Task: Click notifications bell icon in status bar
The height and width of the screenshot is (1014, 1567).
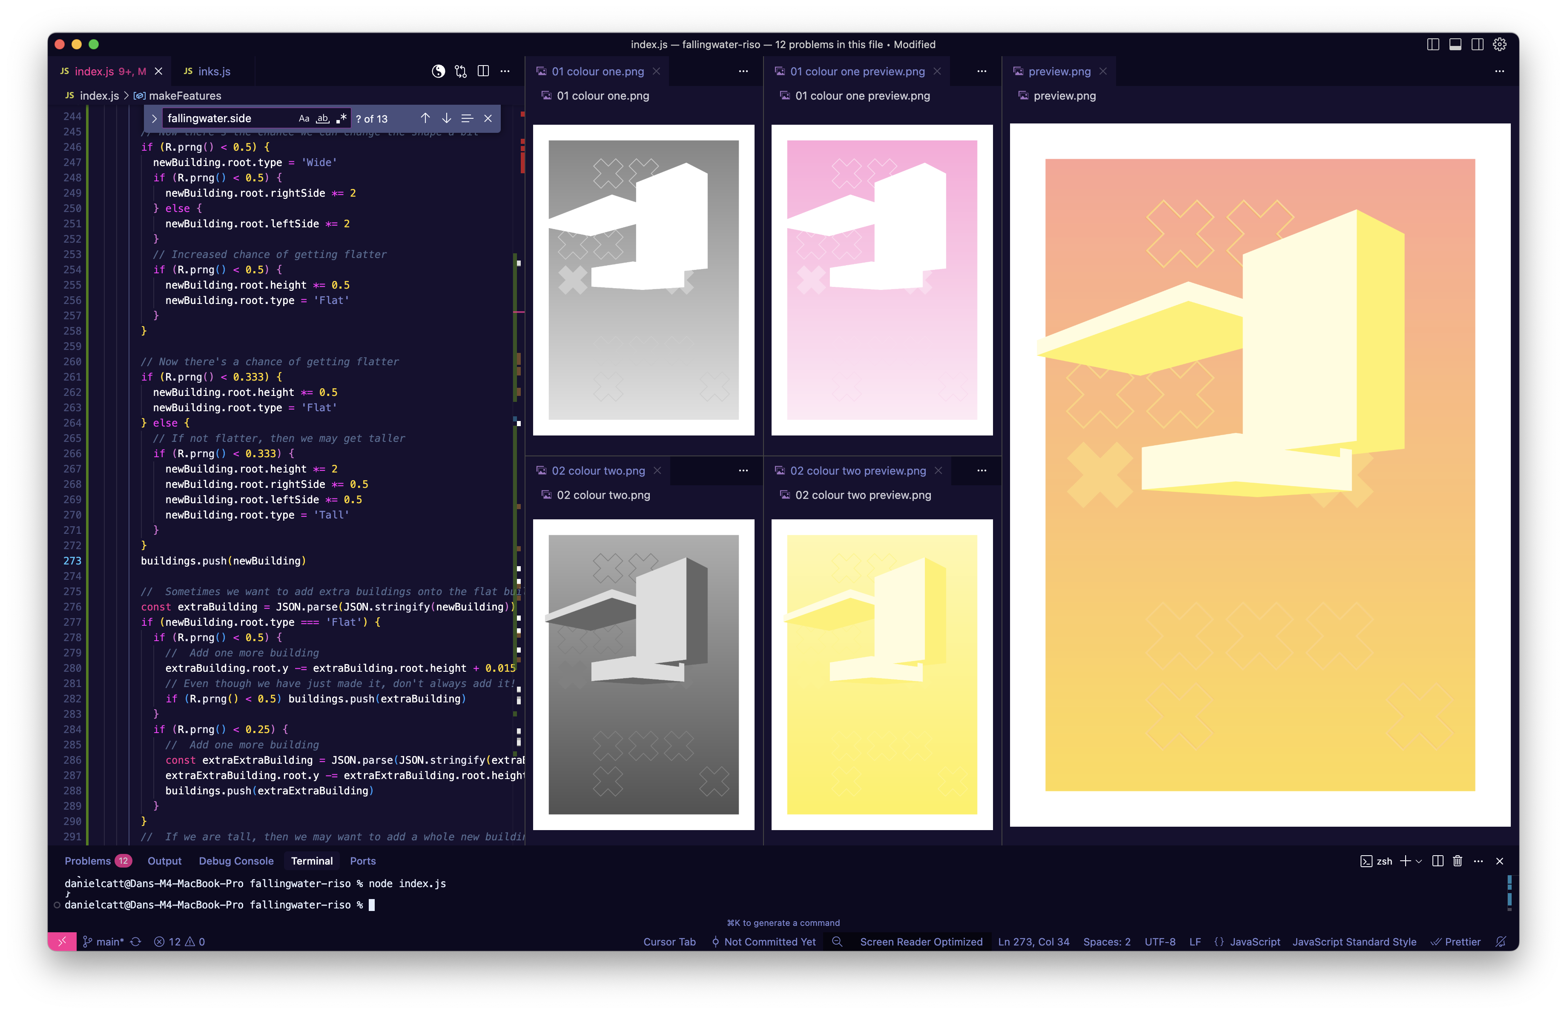Action: pyautogui.click(x=1501, y=942)
